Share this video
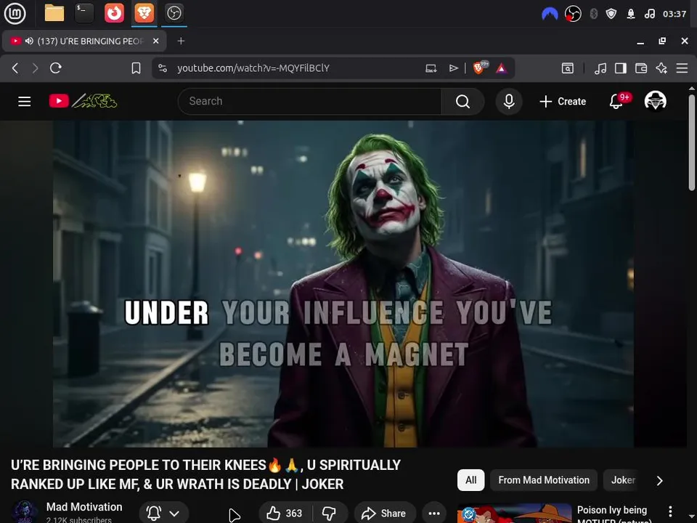697x523 pixels. point(385,514)
